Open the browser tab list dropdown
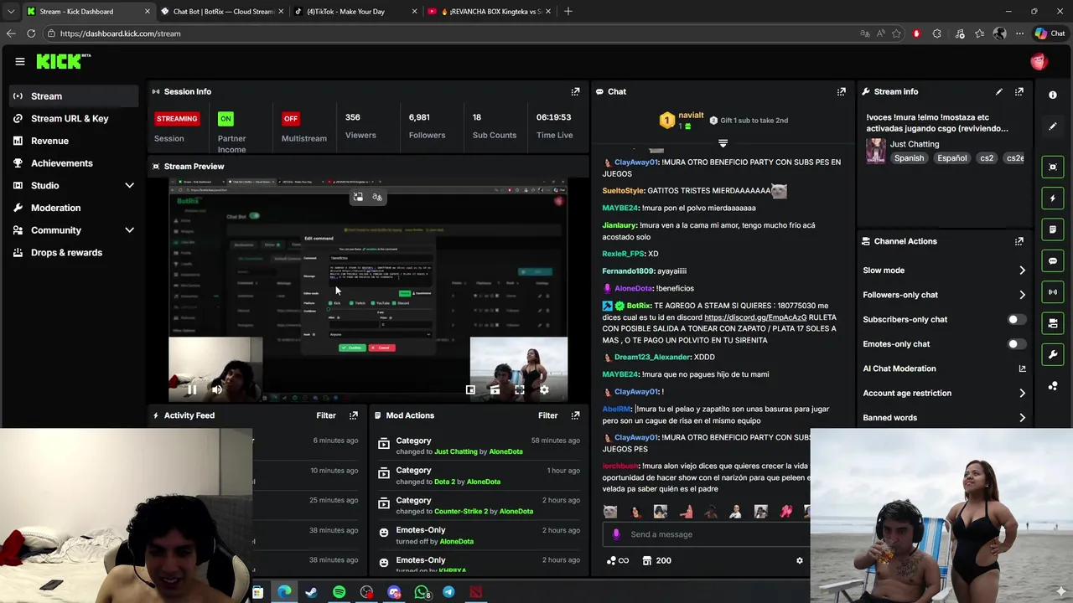 pos(10,12)
